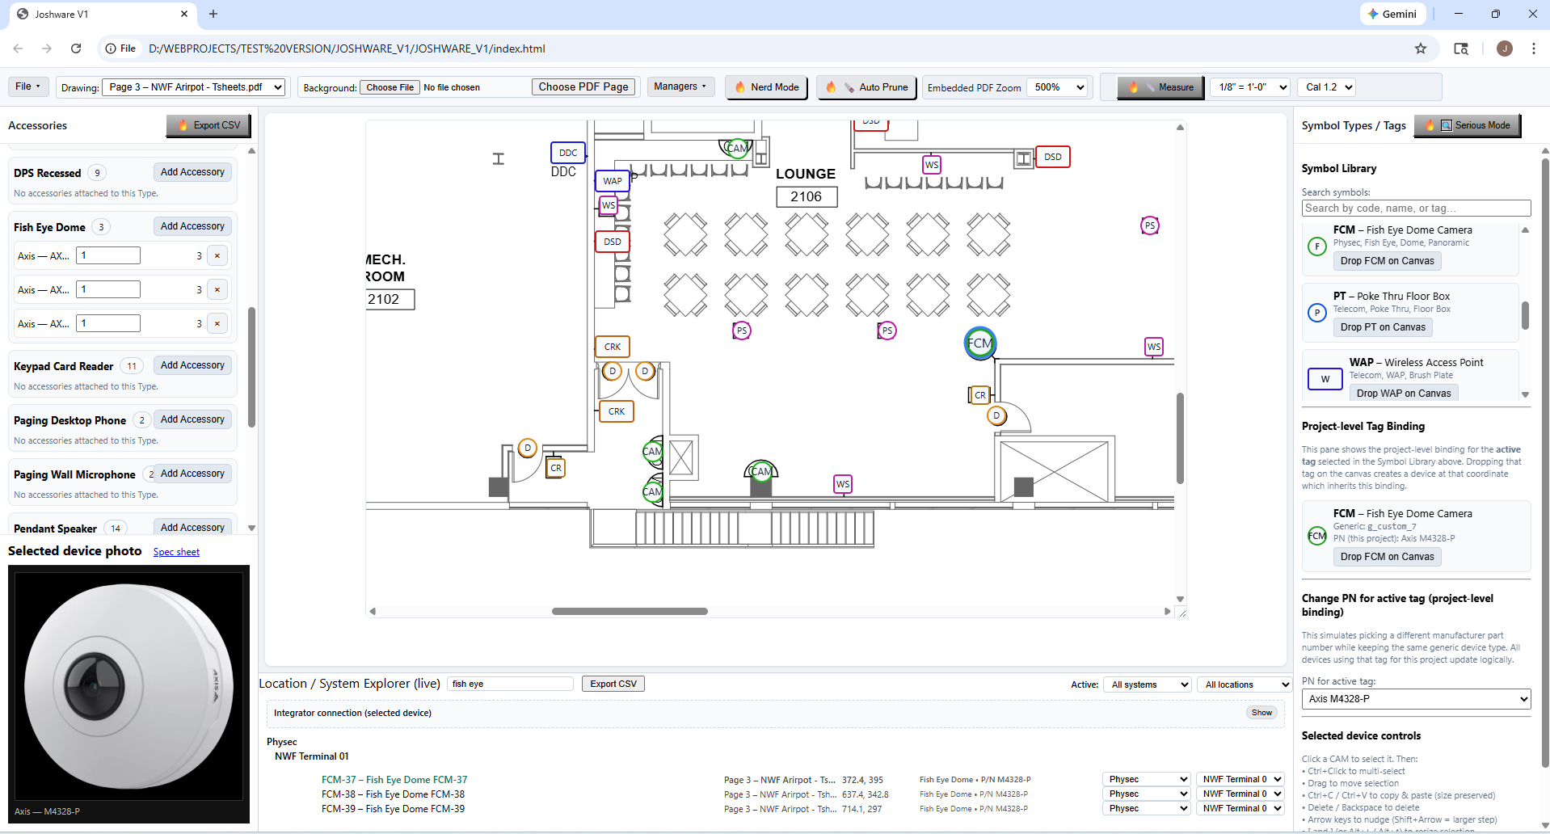
Task: Click a green CAM camera symbol on the canvas
Action: click(760, 470)
